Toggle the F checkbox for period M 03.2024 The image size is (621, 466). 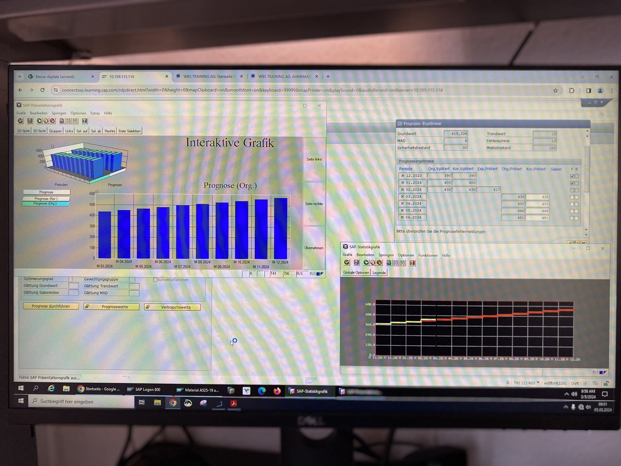(572, 197)
